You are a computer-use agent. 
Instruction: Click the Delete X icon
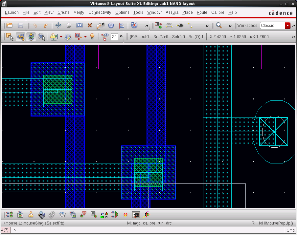(90, 25)
